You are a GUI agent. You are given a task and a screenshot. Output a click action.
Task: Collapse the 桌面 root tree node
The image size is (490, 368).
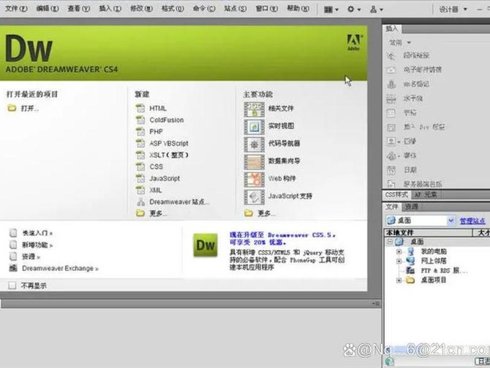pos(390,242)
